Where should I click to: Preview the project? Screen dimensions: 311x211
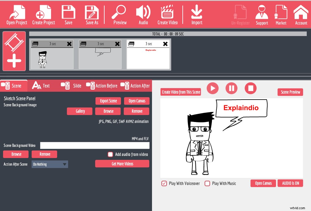click(119, 14)
